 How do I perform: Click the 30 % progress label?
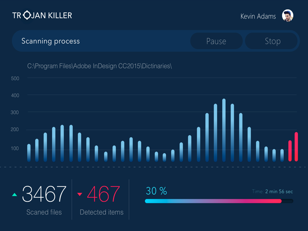[x=156, y=191]
